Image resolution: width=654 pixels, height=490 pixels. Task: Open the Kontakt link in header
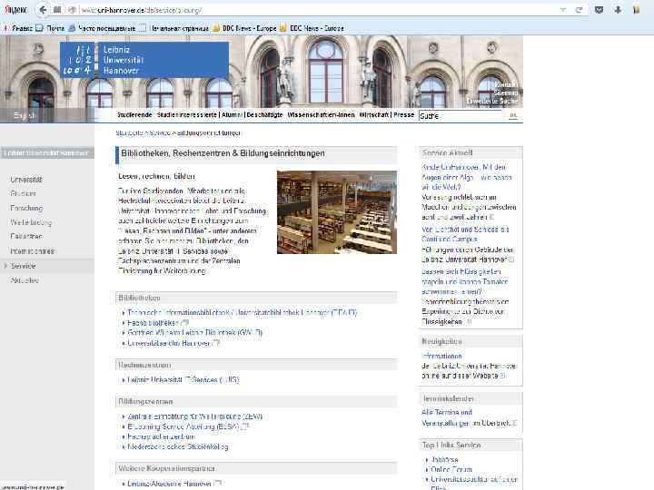tap(506, 84)
